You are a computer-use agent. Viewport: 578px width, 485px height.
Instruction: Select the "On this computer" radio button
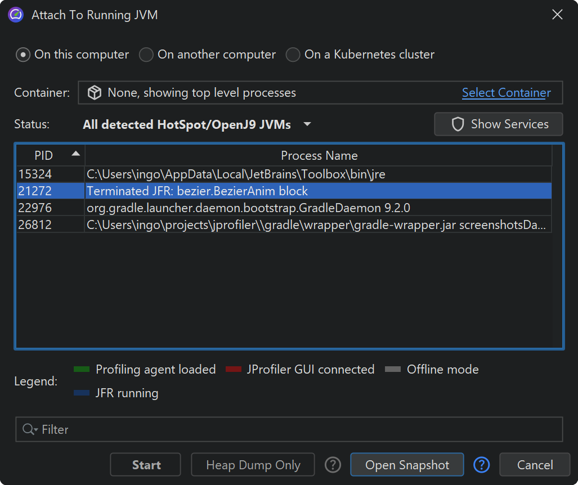tap(23, 55)
